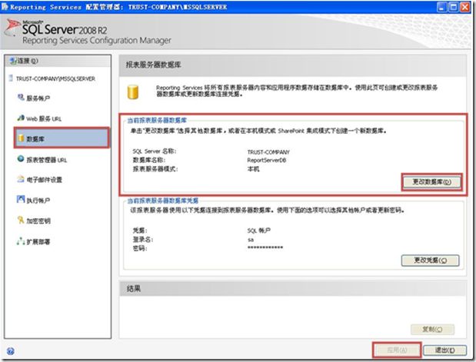Click the server icon beside TRUST-COMPANY\MSSQLSERVER
The height and width of the screenshot is (362, 476).
coord(12,78)
